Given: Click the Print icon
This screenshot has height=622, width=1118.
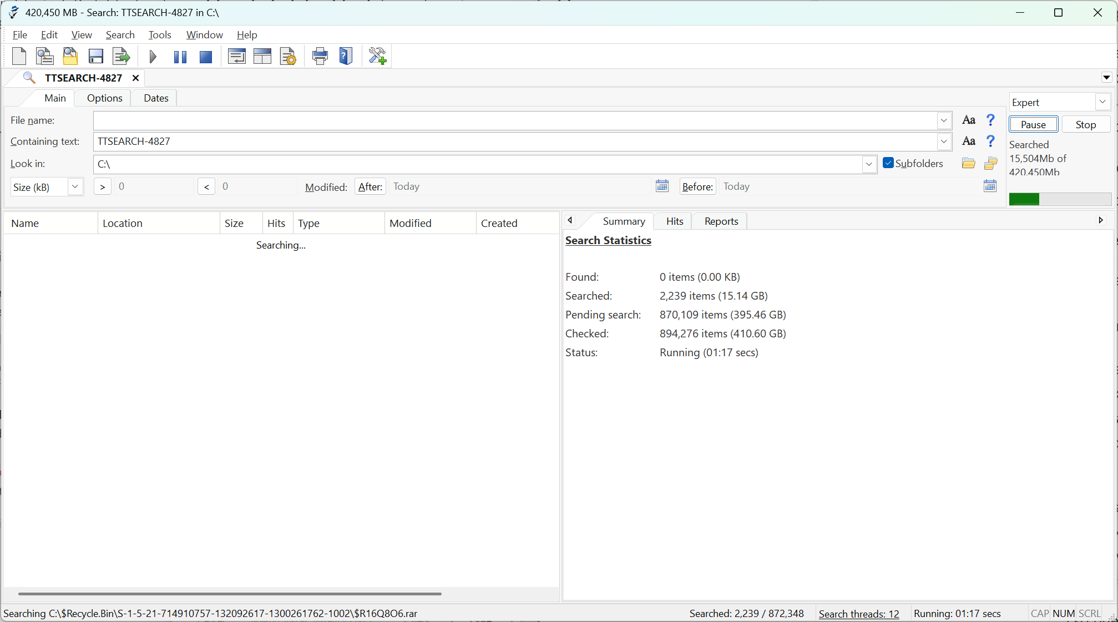Looking at the screenshot, I should pos(320,56).
